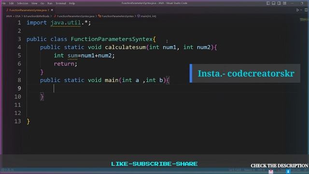
Task: Click the method symbol icon in breadcrumbs
Action: pyautogui.click(x=139, y=16)
